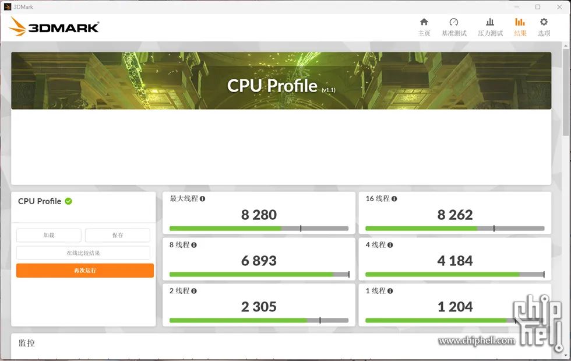Click the 2 线程 score progress bar
This screenshot has height=361, width=571.
[259, 321]
